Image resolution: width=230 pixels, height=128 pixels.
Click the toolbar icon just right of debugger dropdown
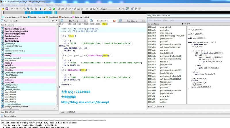click(124, 9)
